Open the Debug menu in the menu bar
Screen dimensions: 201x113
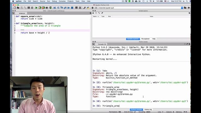pos(54,1)
